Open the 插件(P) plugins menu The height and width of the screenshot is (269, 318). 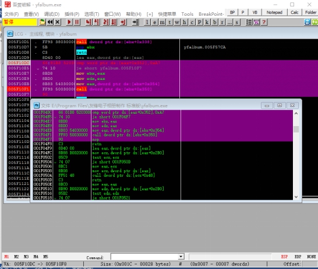(x=72, y=14)
